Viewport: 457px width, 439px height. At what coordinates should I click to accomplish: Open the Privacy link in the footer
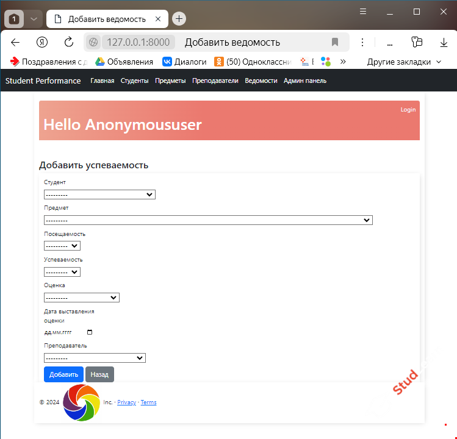coord(126,402)
